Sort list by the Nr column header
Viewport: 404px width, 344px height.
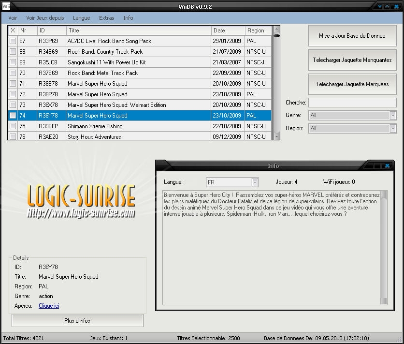click(28, 30)
